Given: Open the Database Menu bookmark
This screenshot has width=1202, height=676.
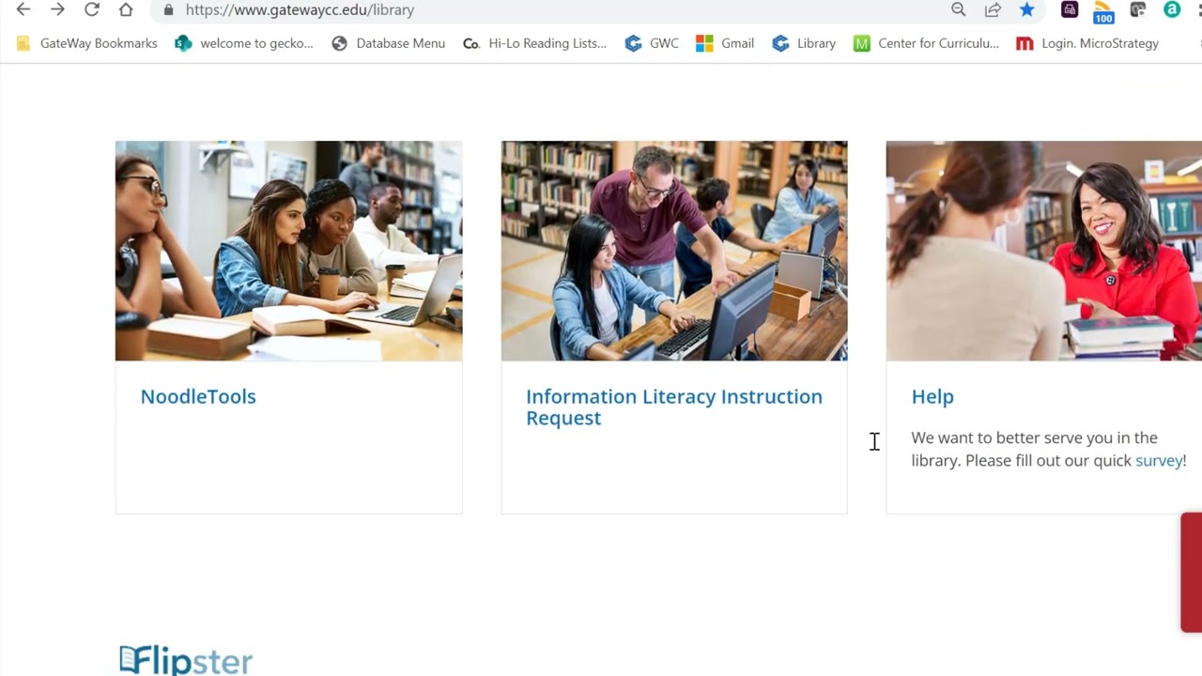Looking at the screenshot, I should pyautogui.click(x=389, y=43).
